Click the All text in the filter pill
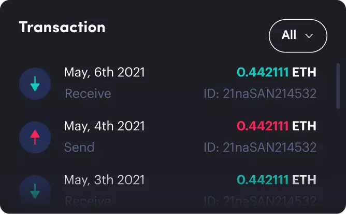 tap(289, 35)
